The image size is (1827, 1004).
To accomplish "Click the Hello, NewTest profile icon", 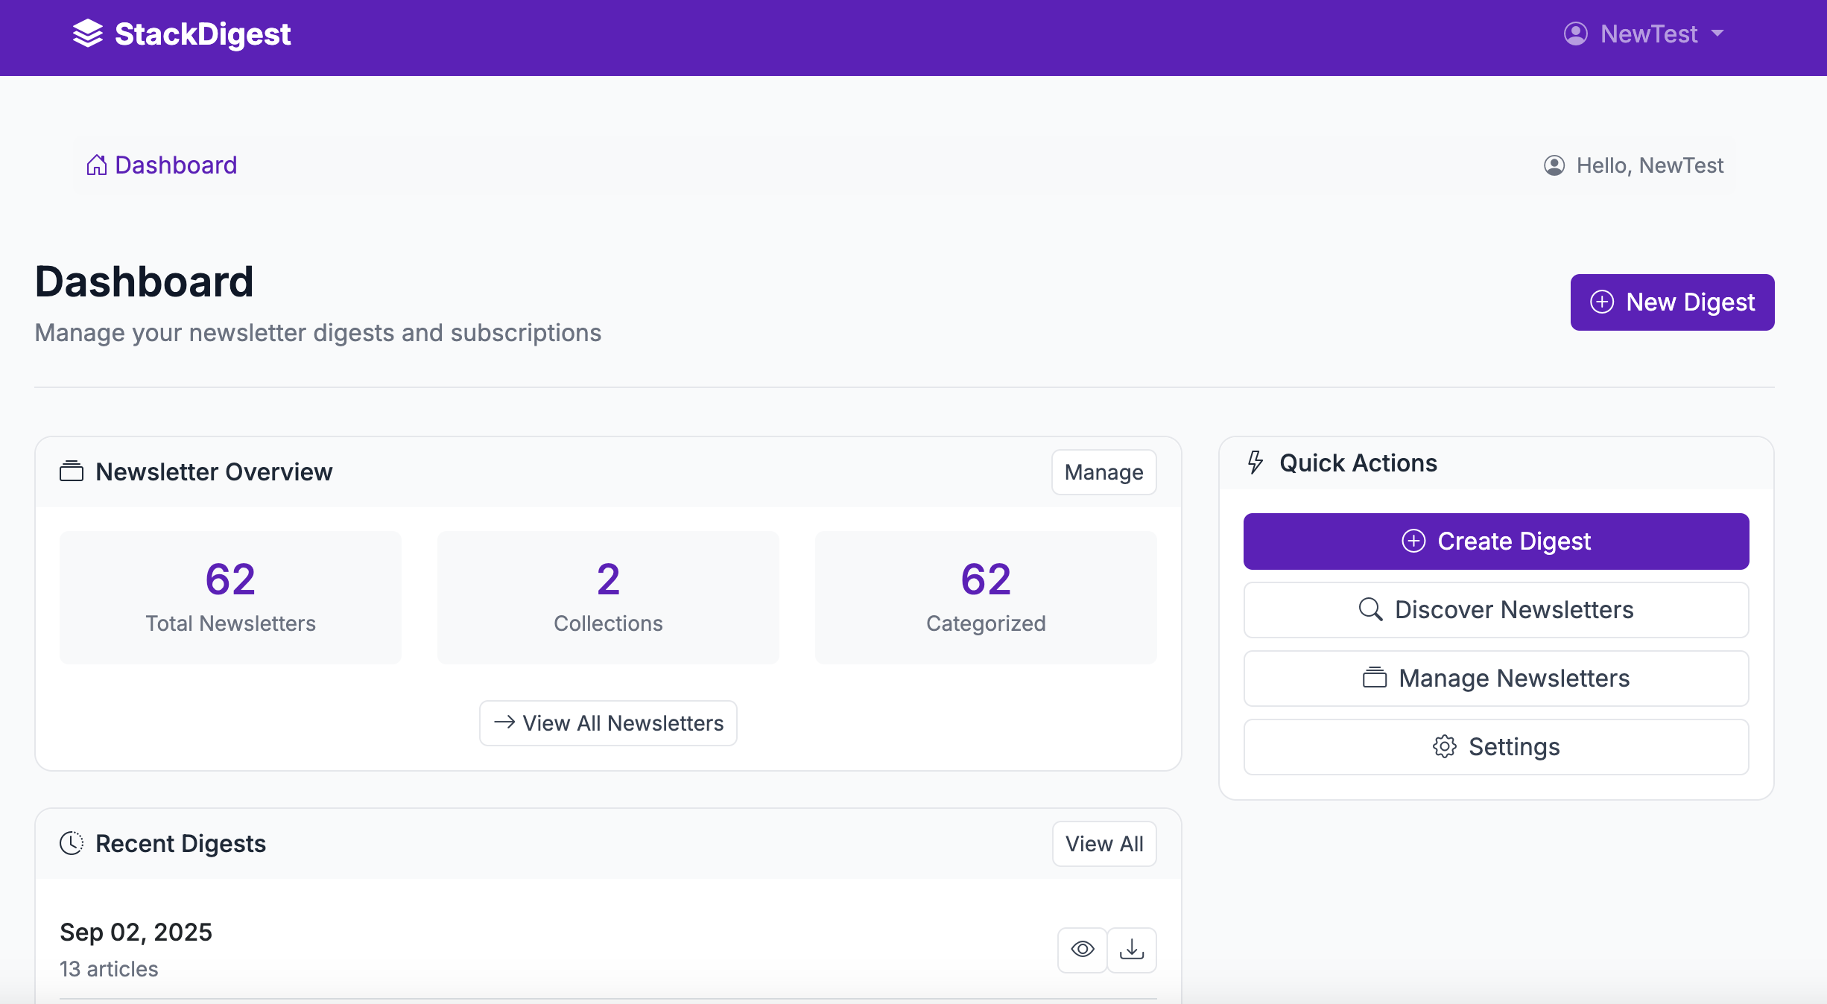I will coord(1554,165).
